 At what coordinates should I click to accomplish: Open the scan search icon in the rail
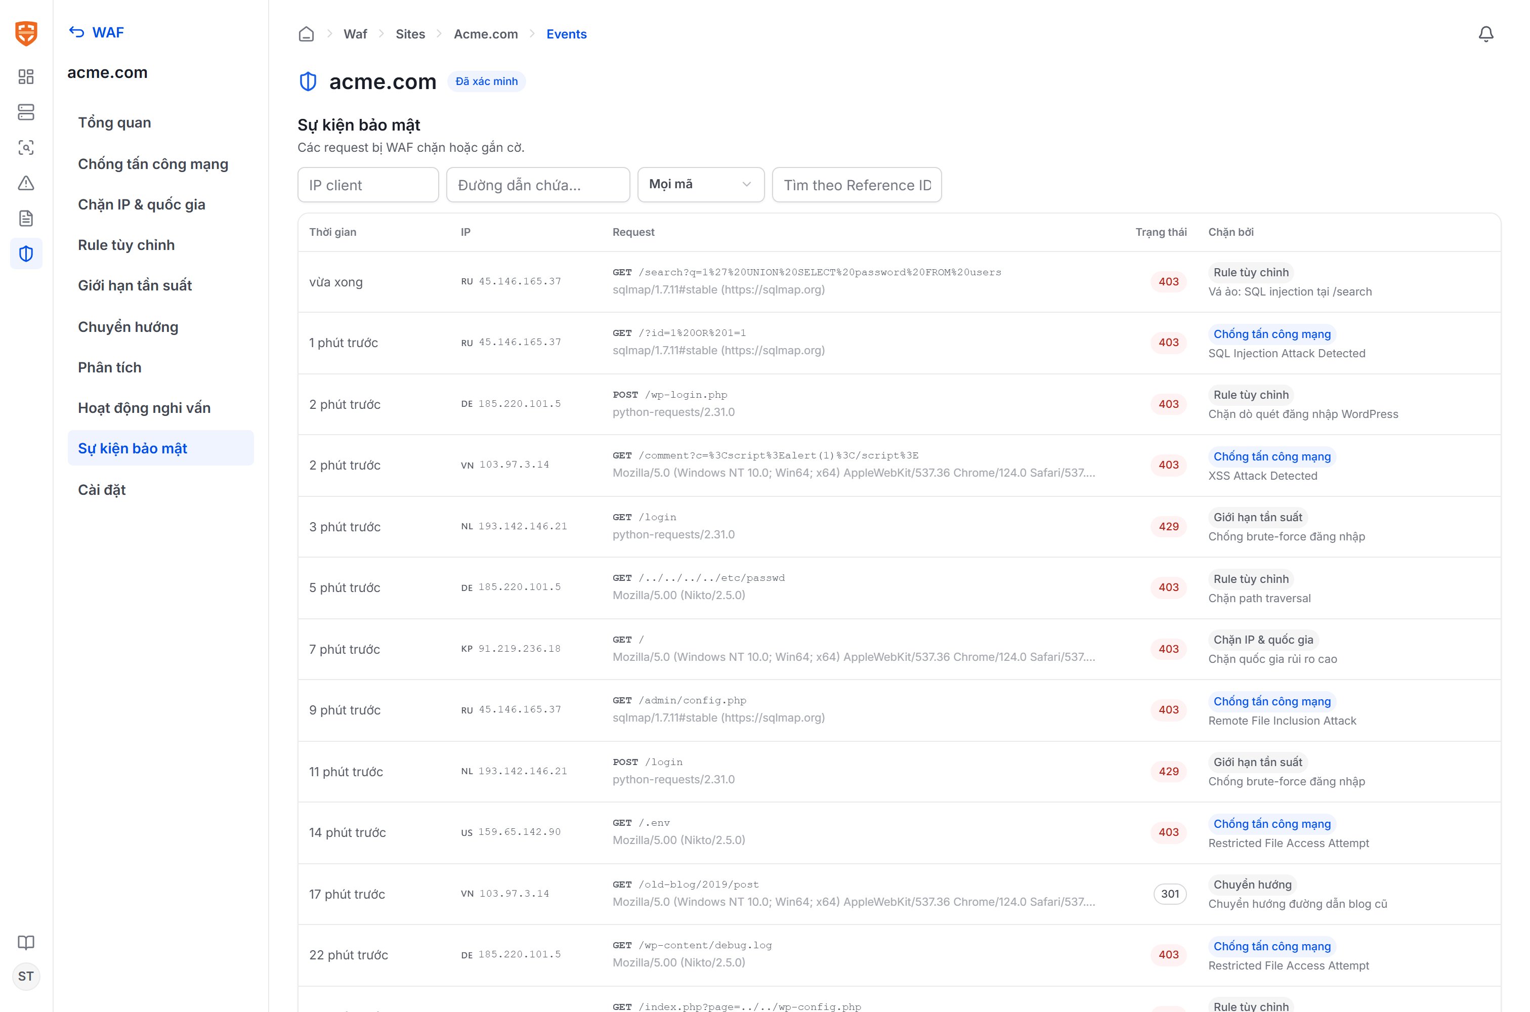pos(26,148)
